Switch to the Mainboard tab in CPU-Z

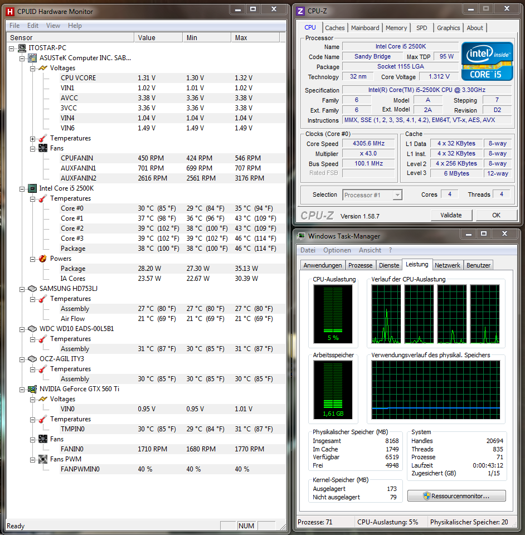click(x=365, y=28)
